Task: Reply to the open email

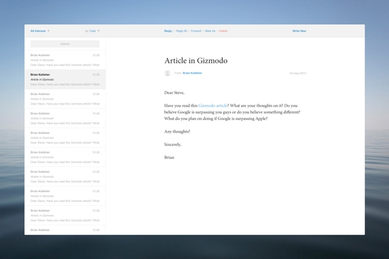Action: [168, 31]
